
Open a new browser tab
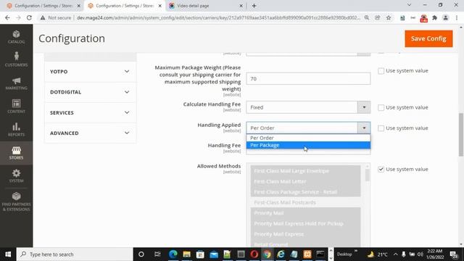254,6
